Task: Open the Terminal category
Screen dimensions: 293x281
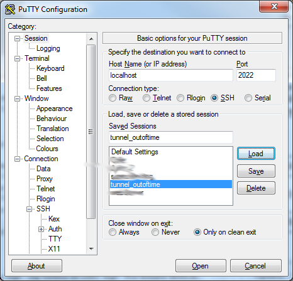Action: pyautogui.click(x=37, y=58)
